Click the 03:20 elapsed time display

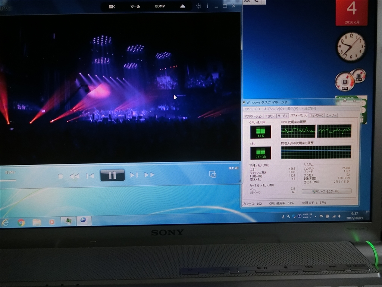coord(234,168)
